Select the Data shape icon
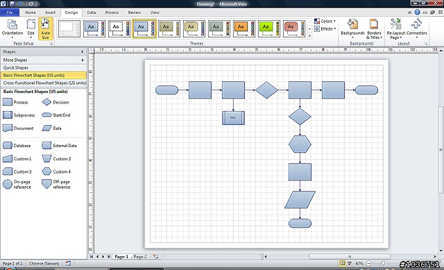Screen dimensions: 444x270 (46, 128)
